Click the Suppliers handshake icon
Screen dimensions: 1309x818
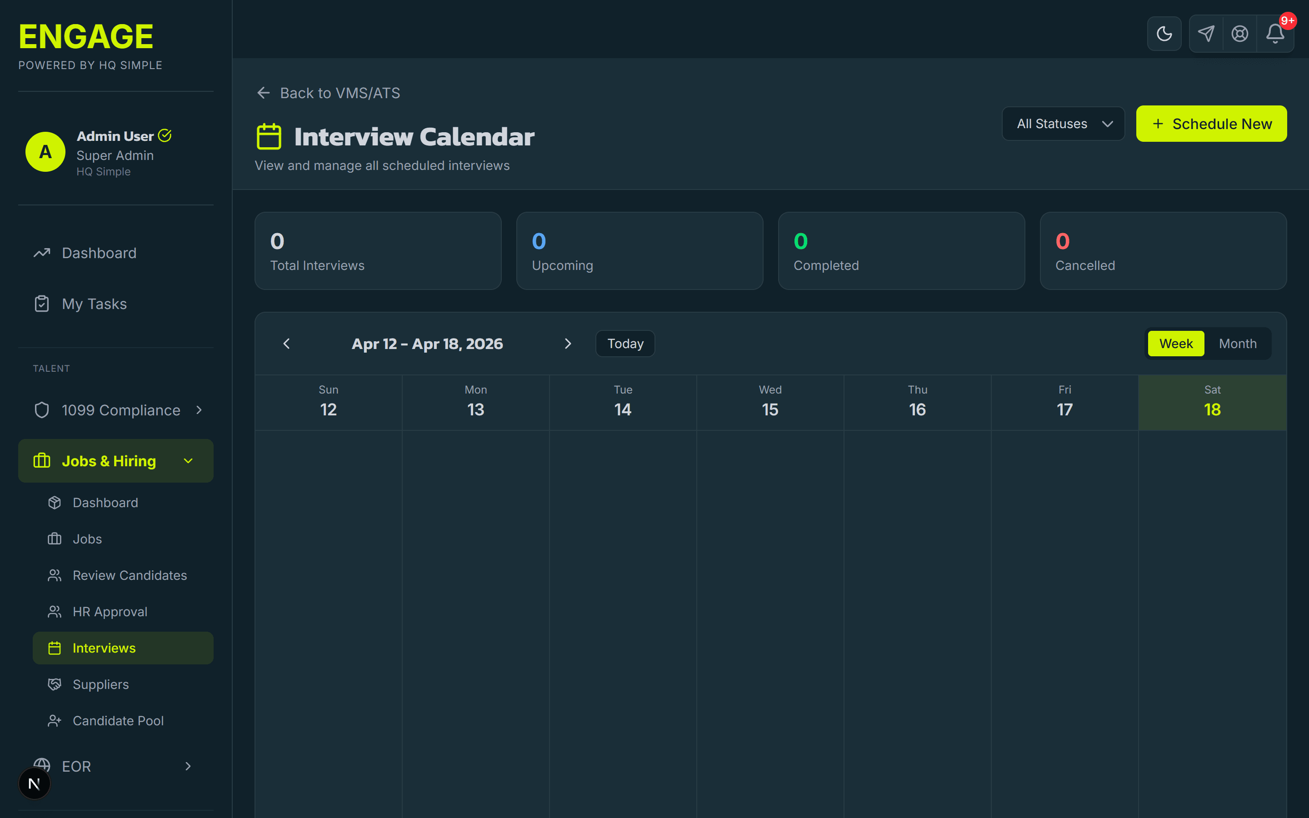(55, 684)
